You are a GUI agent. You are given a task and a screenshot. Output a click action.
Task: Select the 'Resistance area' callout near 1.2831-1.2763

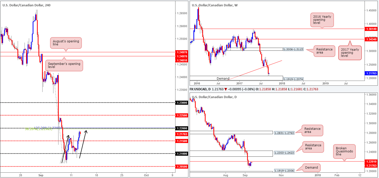[x=312, y=131]
